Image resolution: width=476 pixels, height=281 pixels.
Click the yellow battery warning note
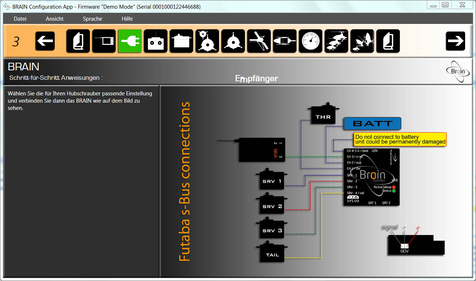pos(400,139)
